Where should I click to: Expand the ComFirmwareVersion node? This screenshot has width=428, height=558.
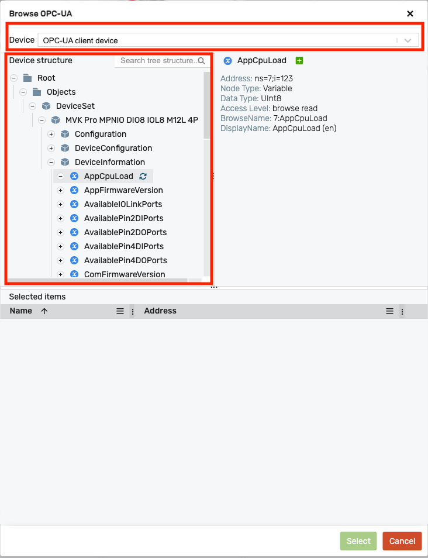tap(60, 274)
